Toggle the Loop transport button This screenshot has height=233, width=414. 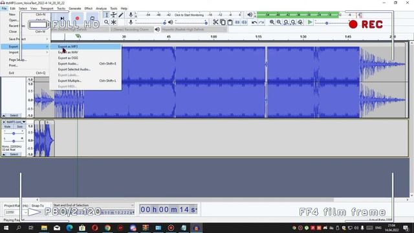(x=92, y=18)
